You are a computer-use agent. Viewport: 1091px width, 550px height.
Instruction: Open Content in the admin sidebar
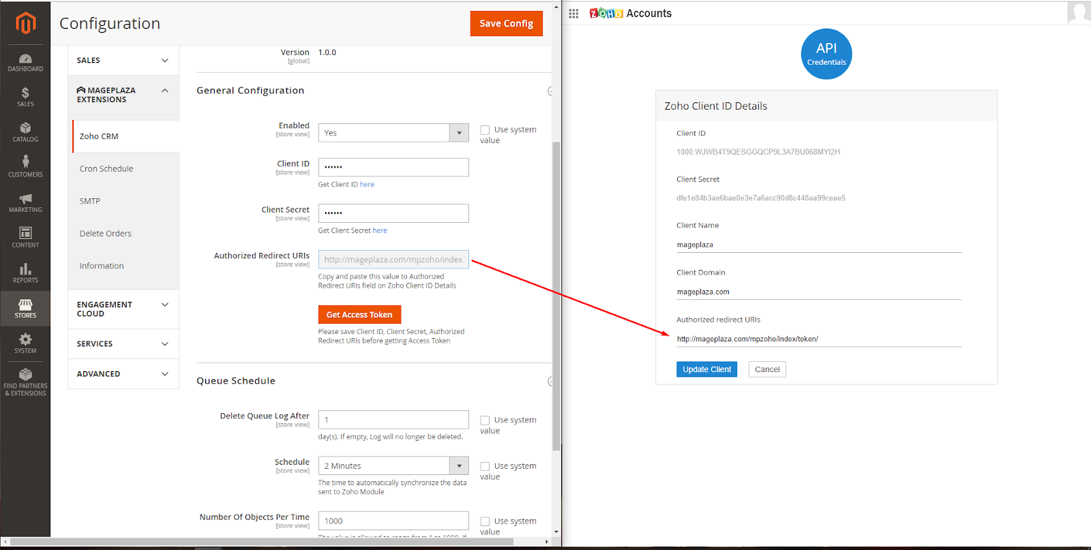[25, 238]
